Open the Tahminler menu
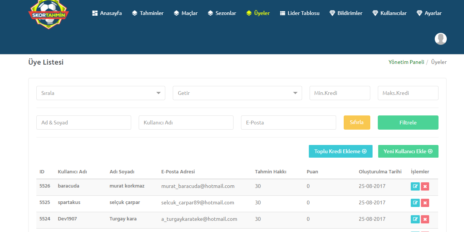Screen dimensions: 464x232 coord(148,13)
